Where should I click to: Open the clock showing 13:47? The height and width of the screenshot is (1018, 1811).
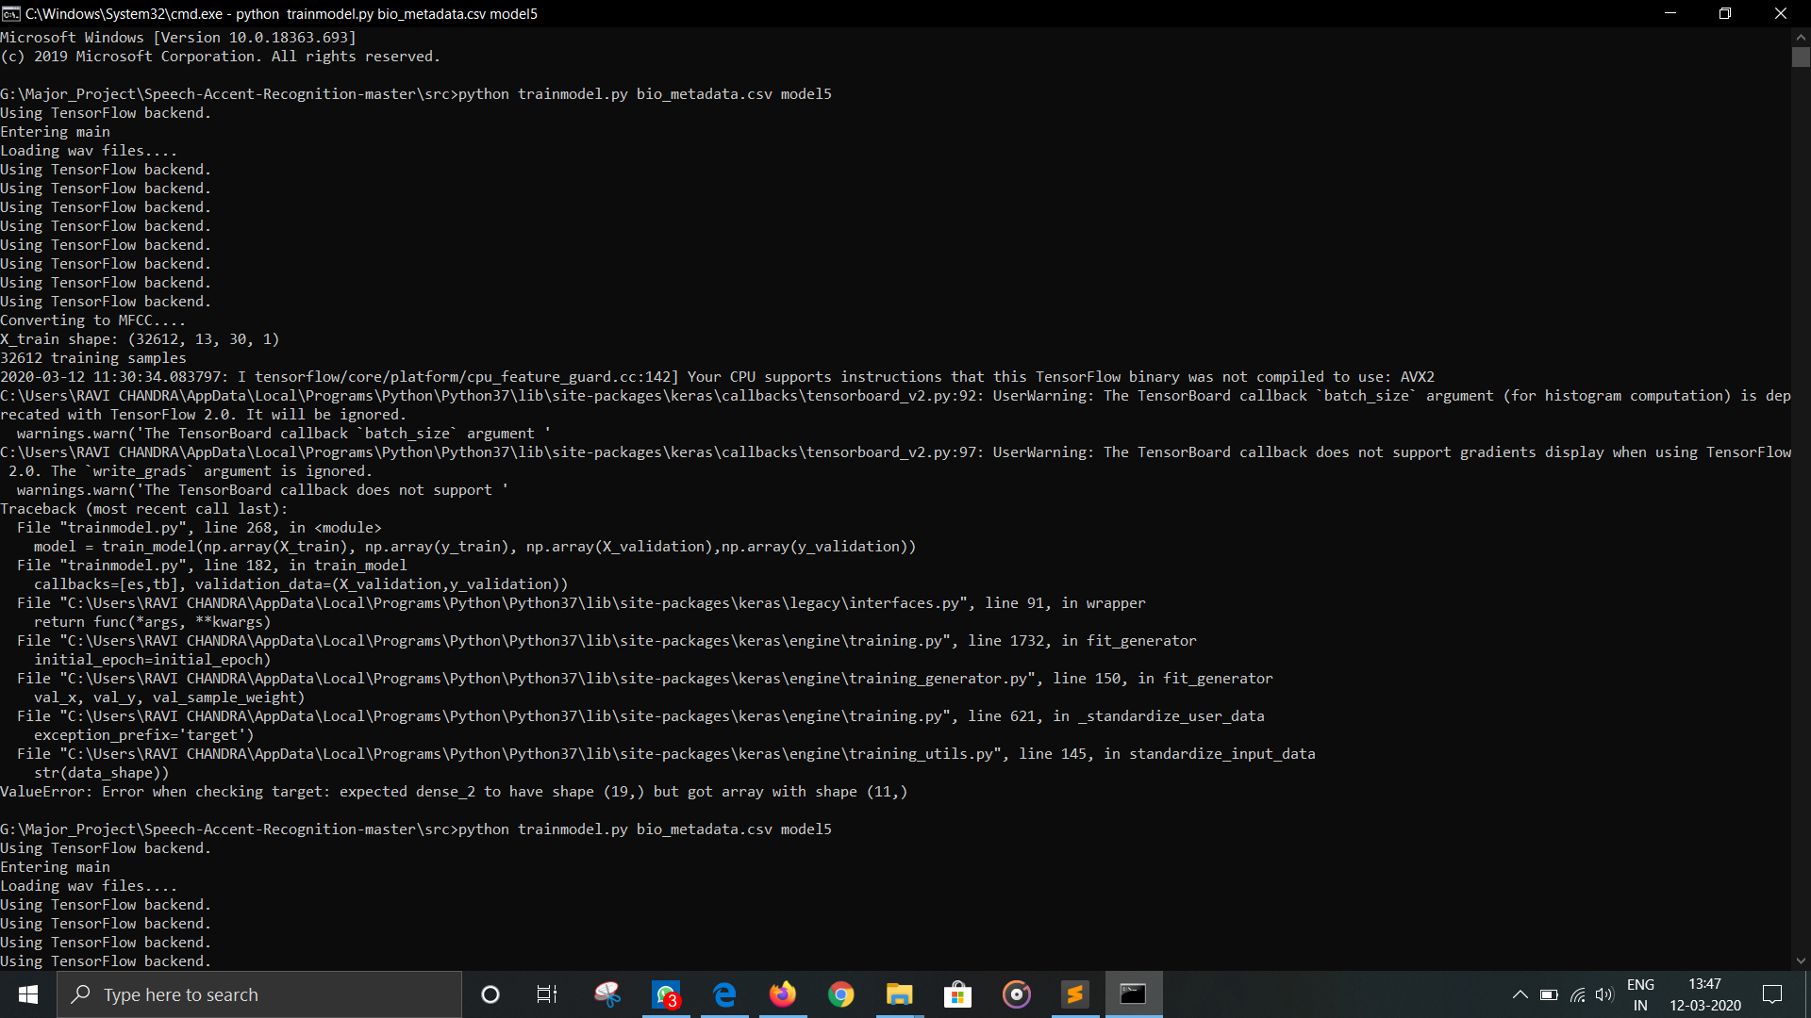1705,994
